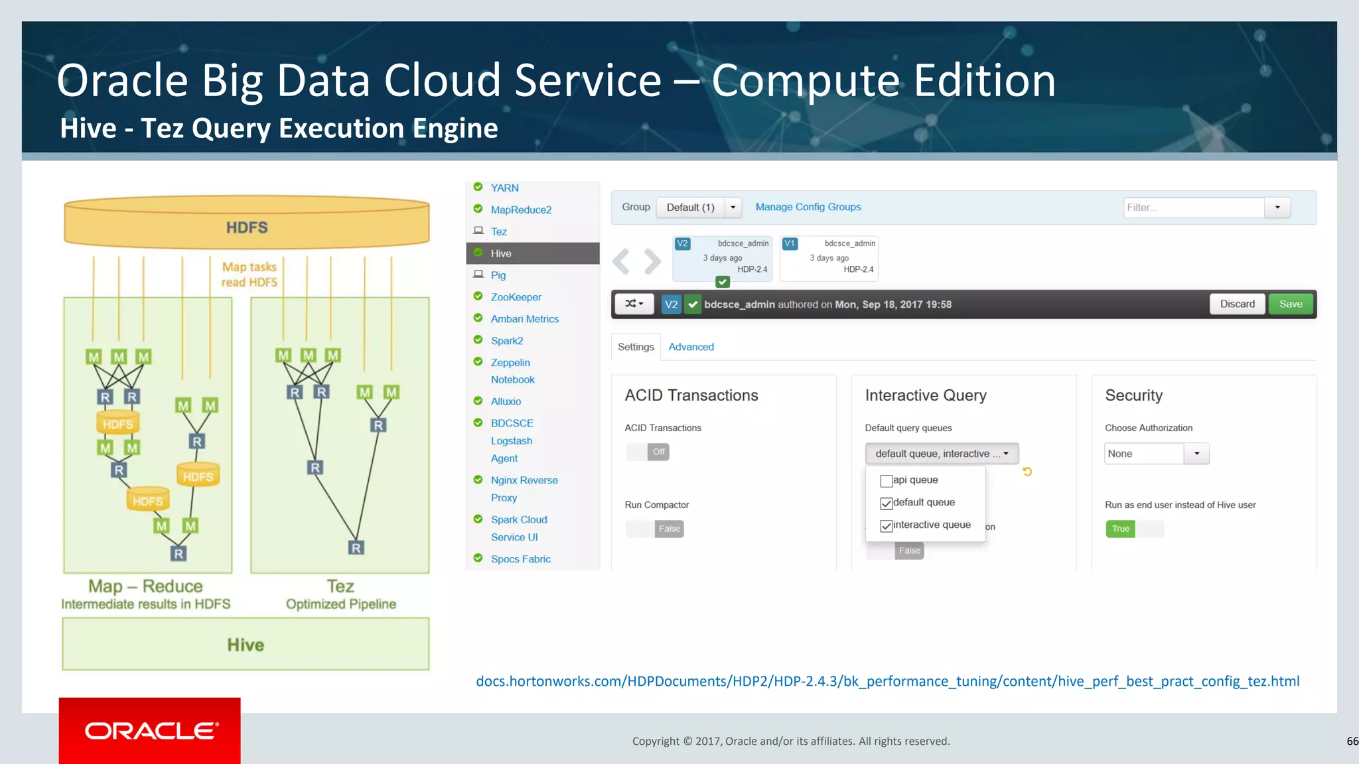Screen dimensions: 1359x764
Task: Select the Hive service entry
Action: coord(533,253)
